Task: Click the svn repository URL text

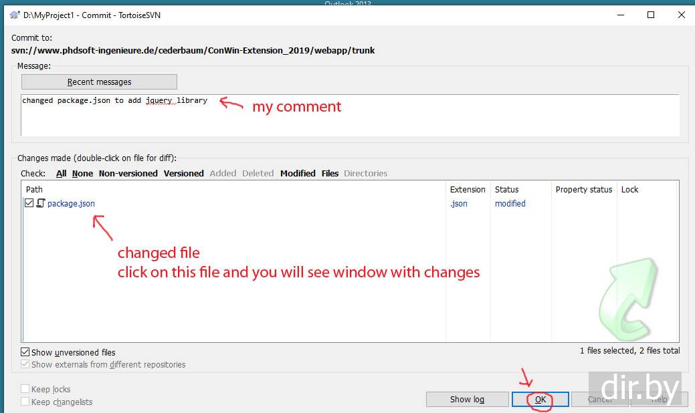Action: (x=193, y=51)
